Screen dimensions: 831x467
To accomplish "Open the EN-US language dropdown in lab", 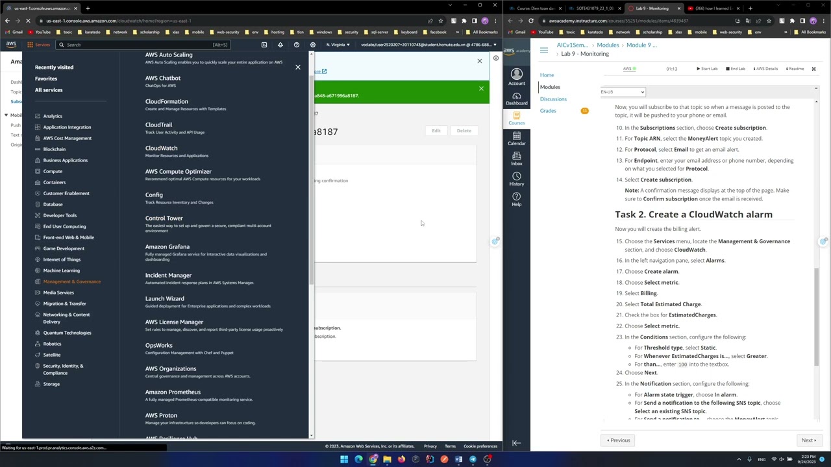I will coord(623,92).
